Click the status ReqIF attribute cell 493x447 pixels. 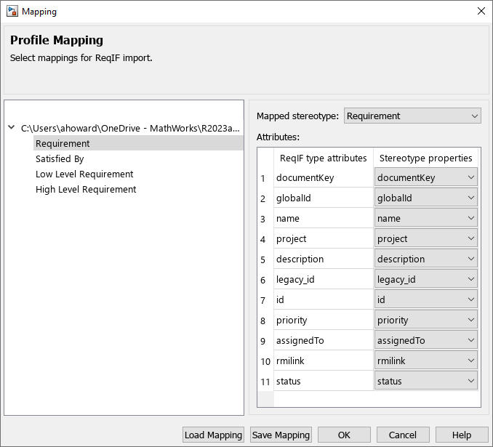coord(324,382)
